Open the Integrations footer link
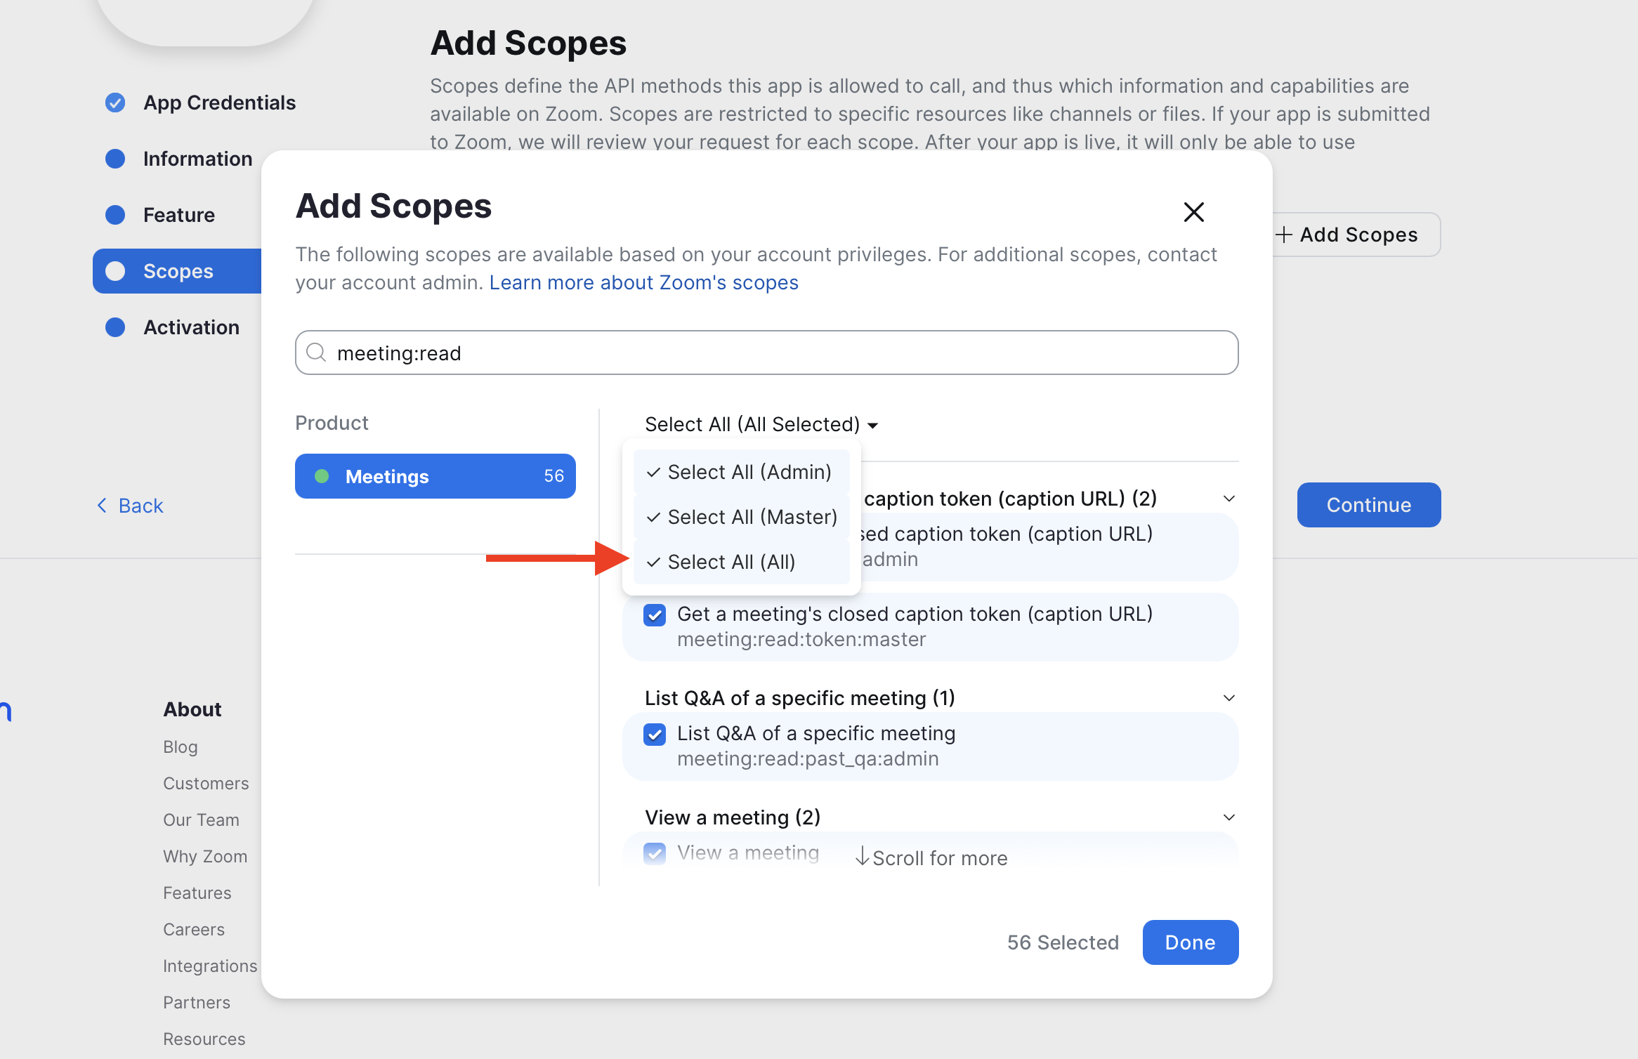This screenshot has height=1059, width=1638. [x=210, y=966]
